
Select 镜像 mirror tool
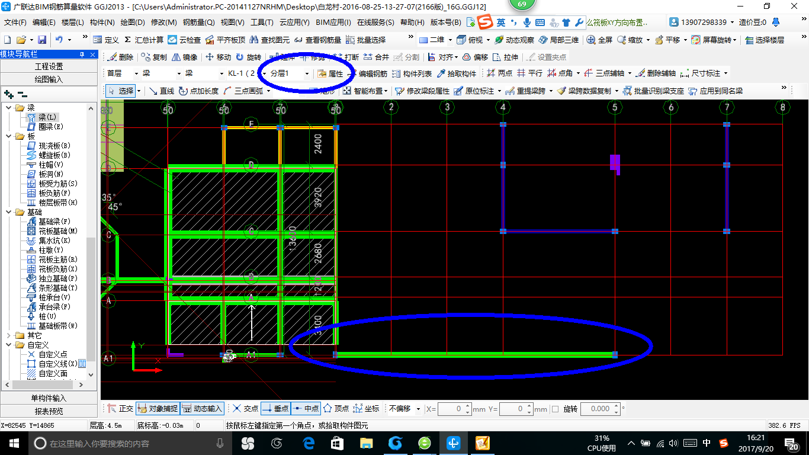coord(184,57)
